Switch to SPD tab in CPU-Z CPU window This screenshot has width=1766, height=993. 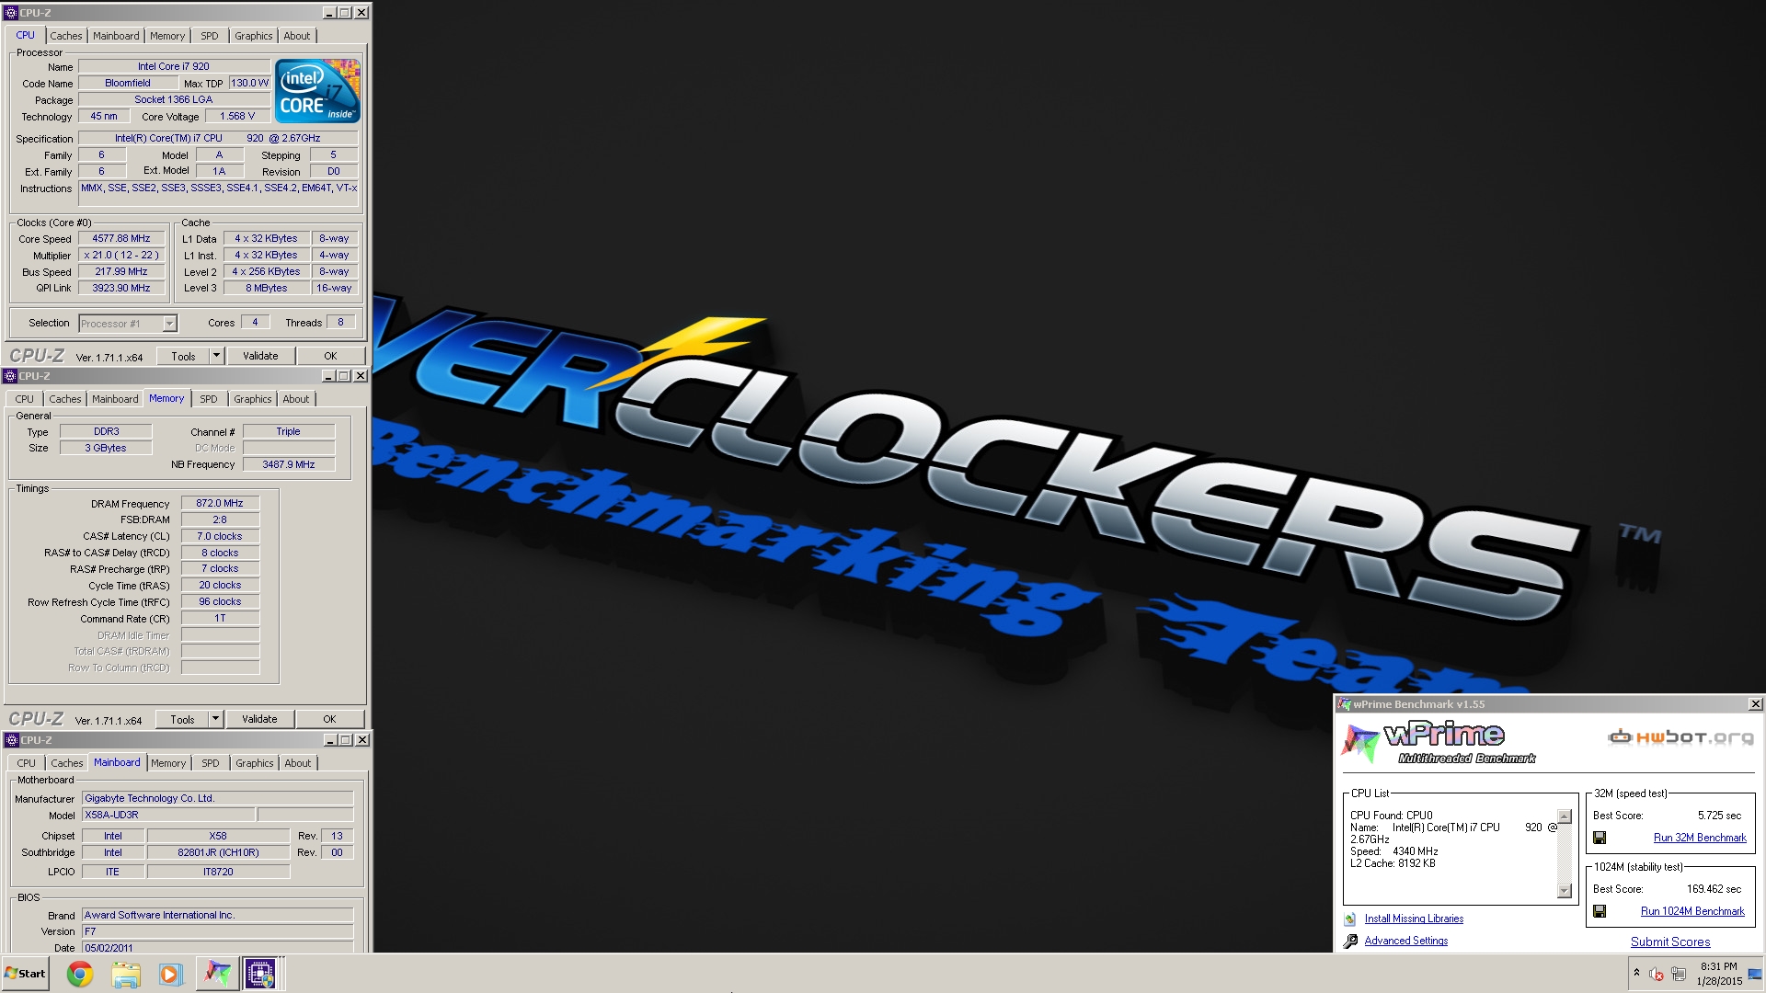coord(210,36)
